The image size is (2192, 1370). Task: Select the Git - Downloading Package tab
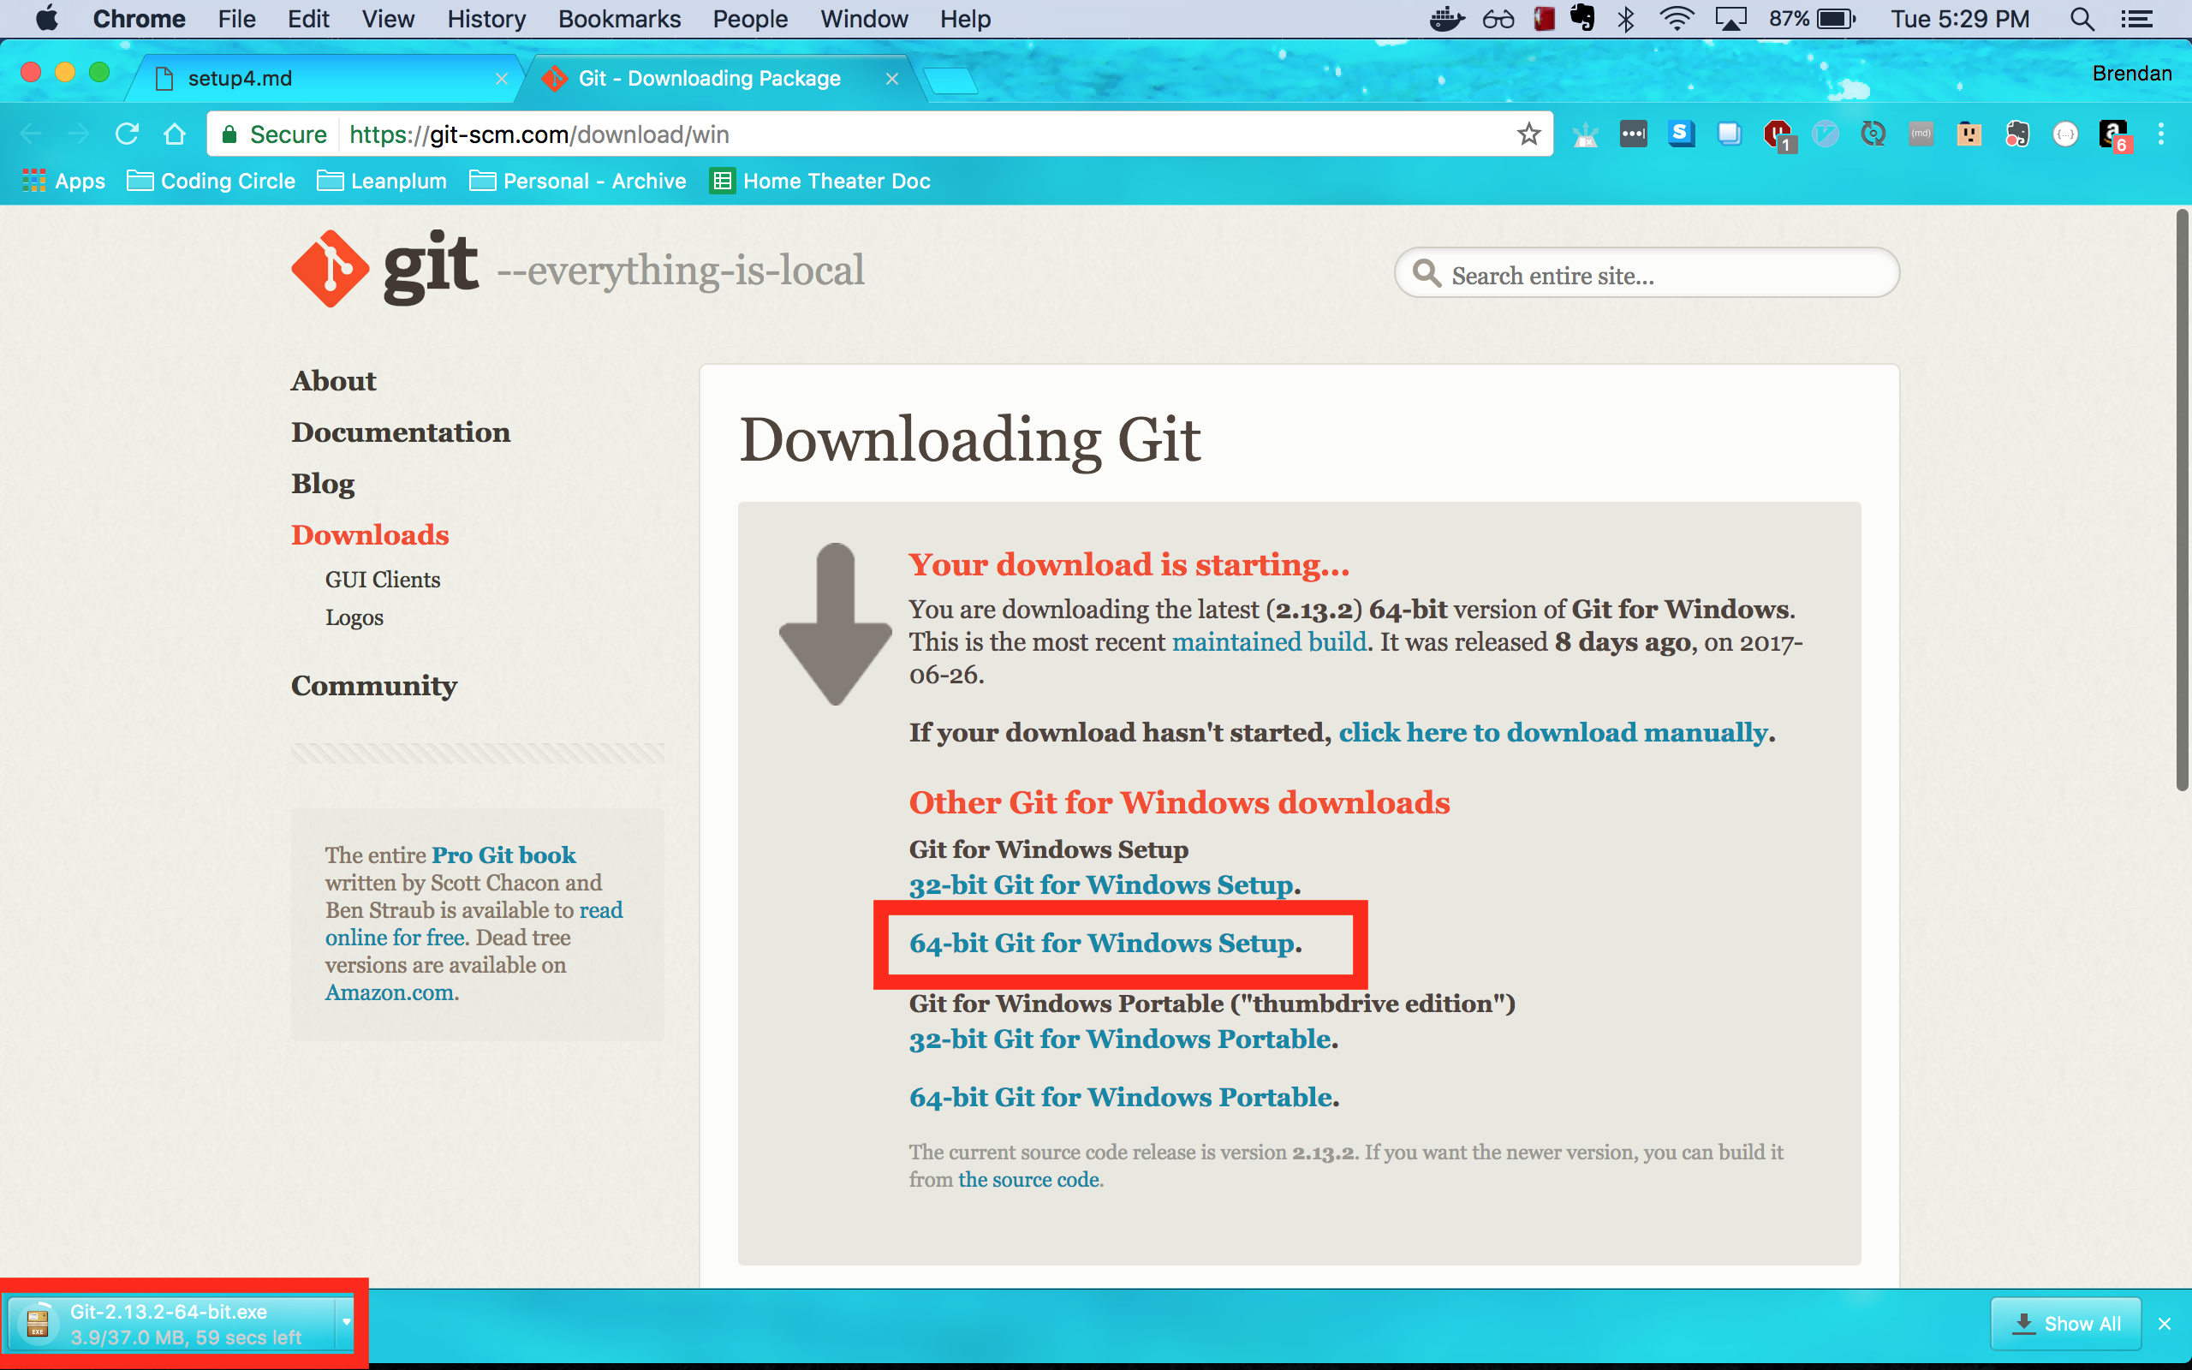click(722, 79)
